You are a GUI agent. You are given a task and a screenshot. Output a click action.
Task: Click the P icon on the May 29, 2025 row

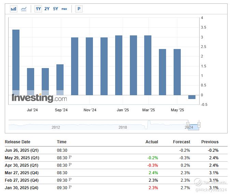click(70, 157)
